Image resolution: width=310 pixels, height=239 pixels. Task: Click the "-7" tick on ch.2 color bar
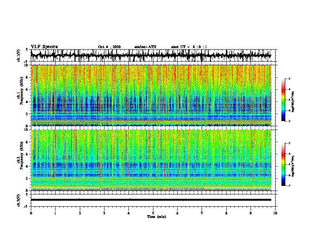288,185
